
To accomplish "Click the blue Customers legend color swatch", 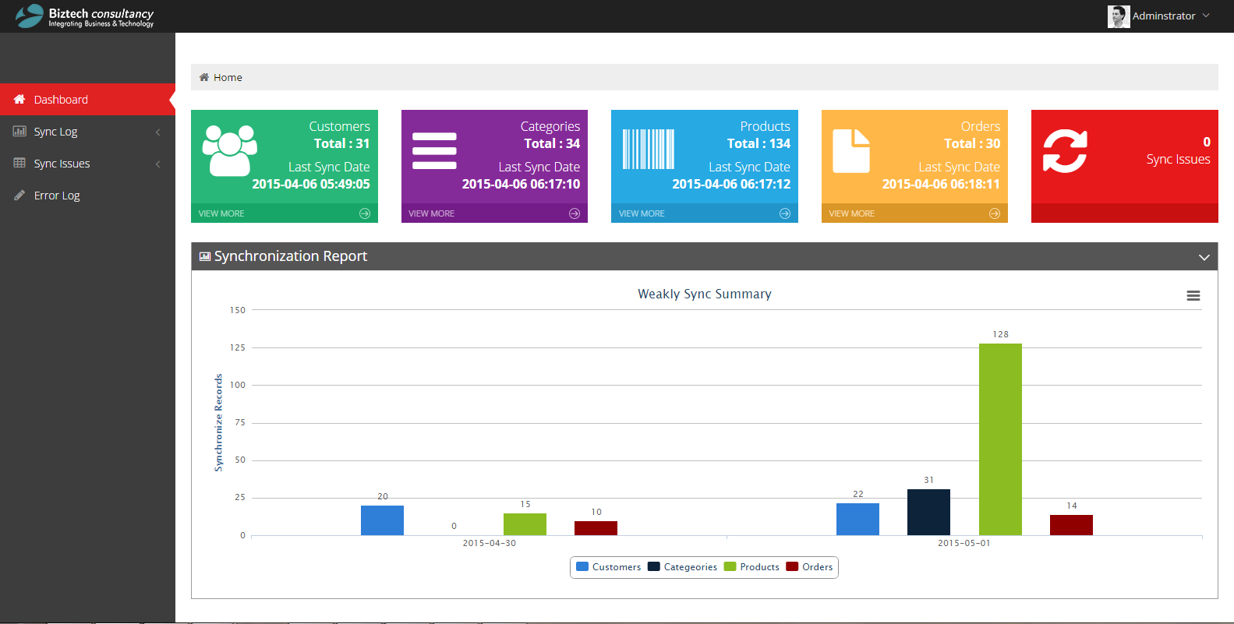I will (x=582, y=566).
